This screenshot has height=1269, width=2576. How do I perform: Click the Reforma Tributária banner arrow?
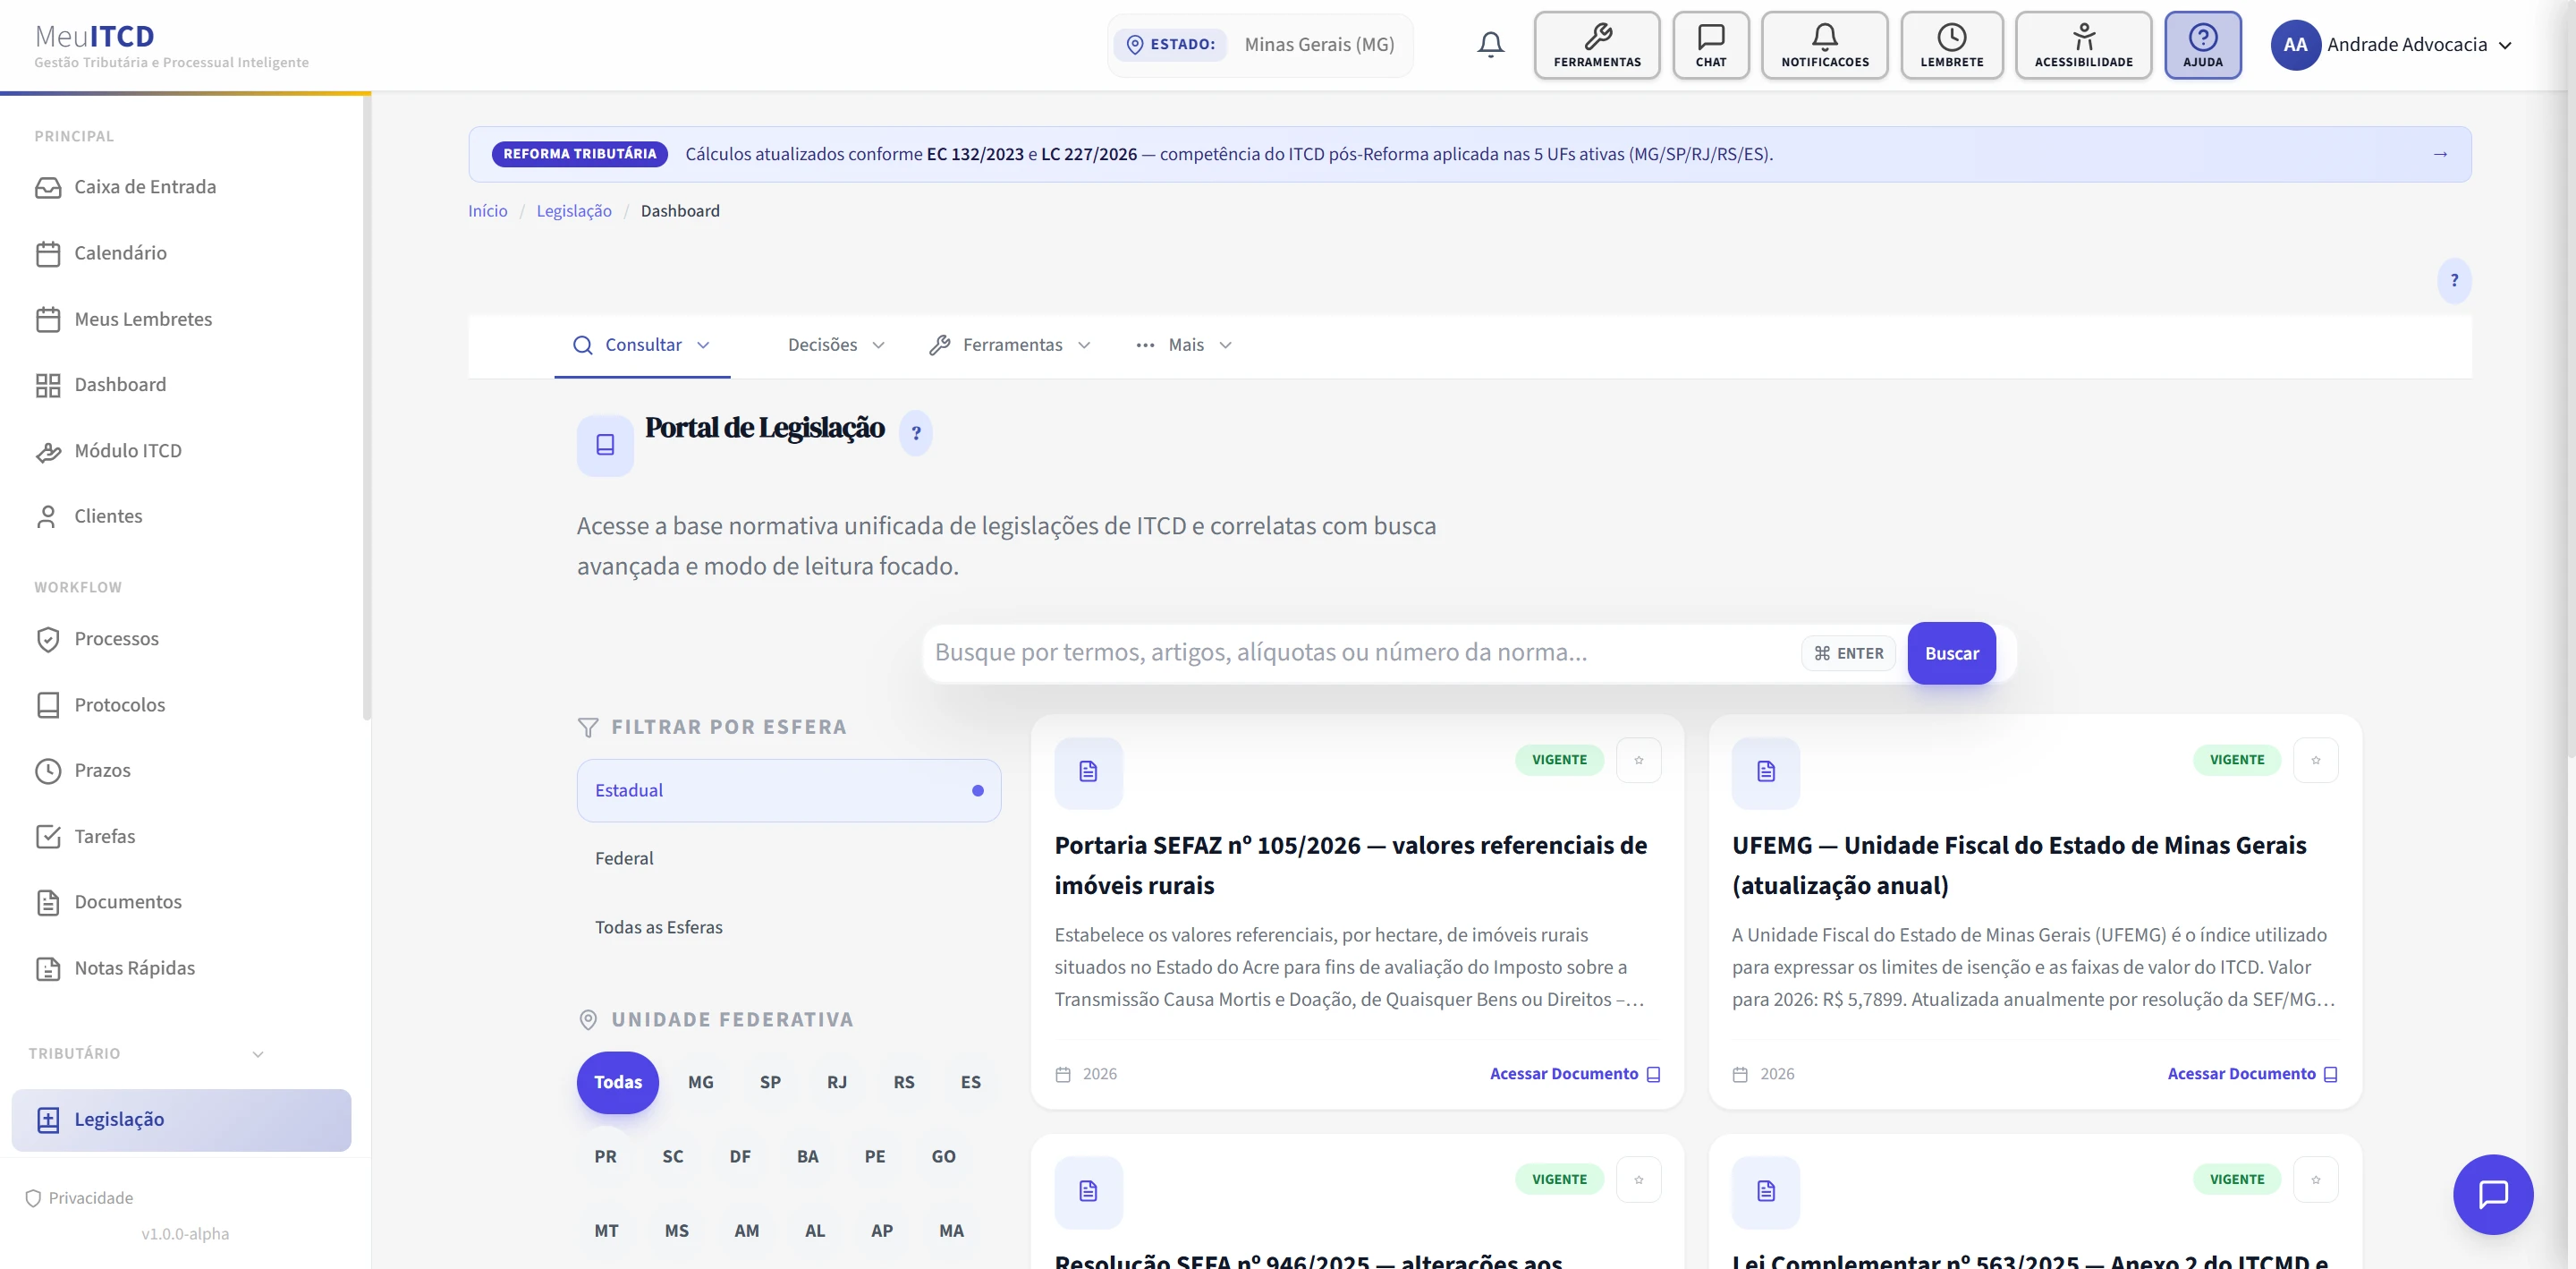click(2440, 154)
